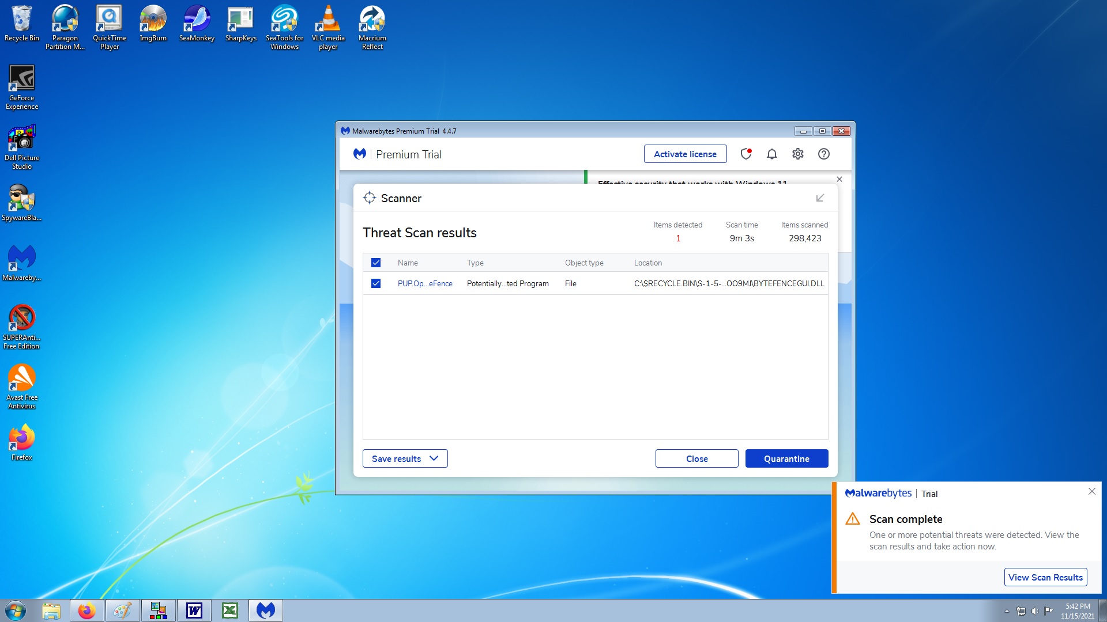Show hidden system tray icons arrow
The image size is (1107, 622).
[x=1007, y=611]
